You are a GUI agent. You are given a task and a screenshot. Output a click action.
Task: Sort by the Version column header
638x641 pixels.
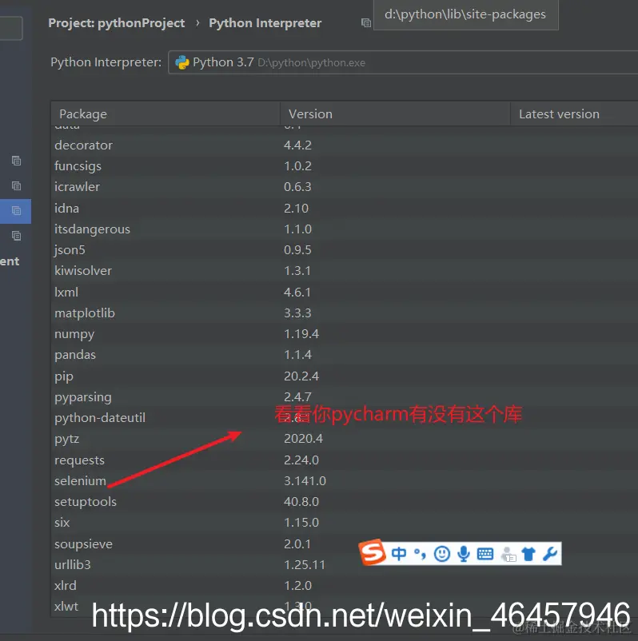(395, 114)
